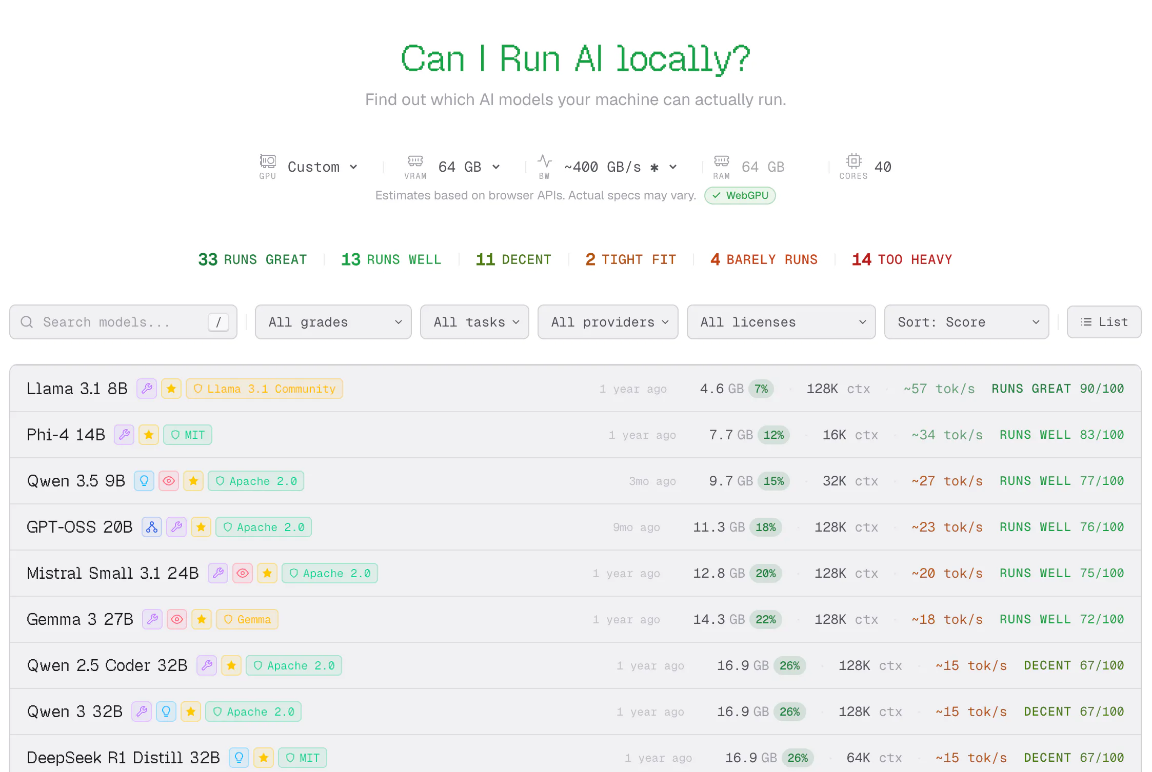
Task: Click the 40 cores value
Action: (883, 167)
